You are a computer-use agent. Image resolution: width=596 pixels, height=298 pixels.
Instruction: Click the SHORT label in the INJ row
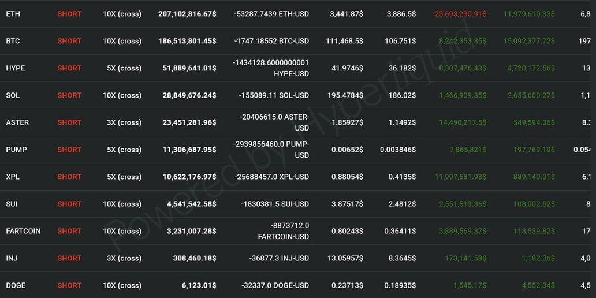coord(69,258)
